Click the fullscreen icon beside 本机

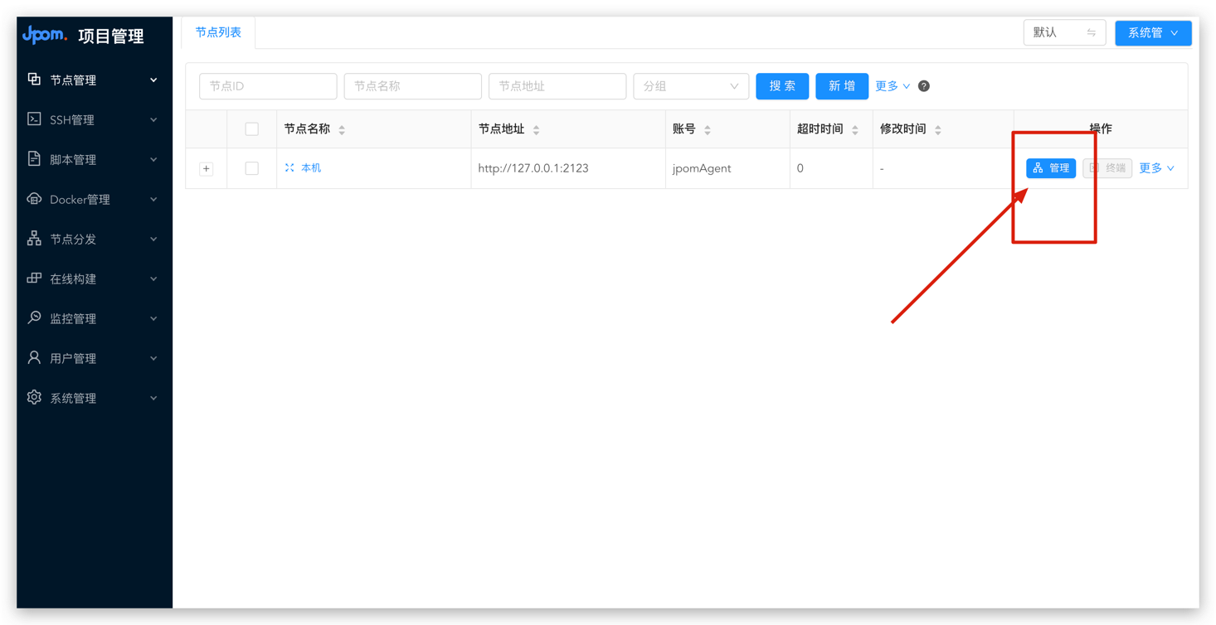[x=289, y=168]
